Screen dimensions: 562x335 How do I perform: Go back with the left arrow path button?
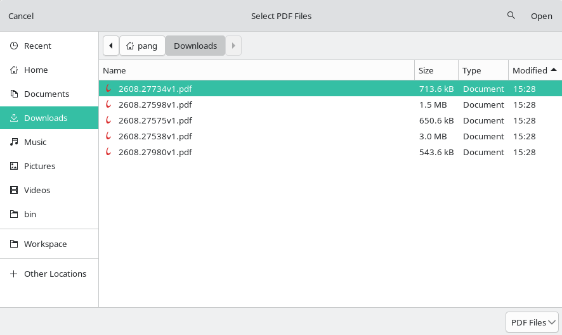111,46
